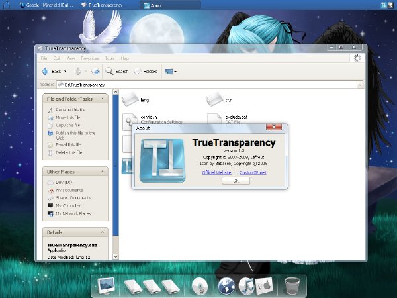Click the Address field showing D:\TrueTransparency
397x298 pixels.
coord(206,85)
